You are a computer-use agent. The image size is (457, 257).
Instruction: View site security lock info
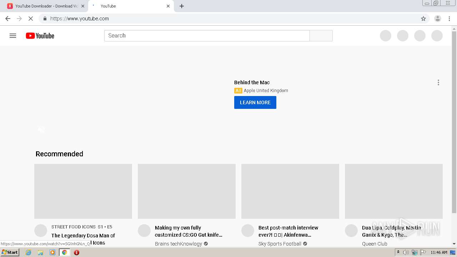coord(45,19)
